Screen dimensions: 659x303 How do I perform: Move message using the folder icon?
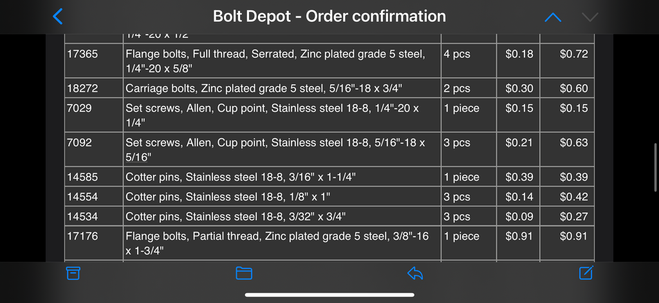point(243,273)
